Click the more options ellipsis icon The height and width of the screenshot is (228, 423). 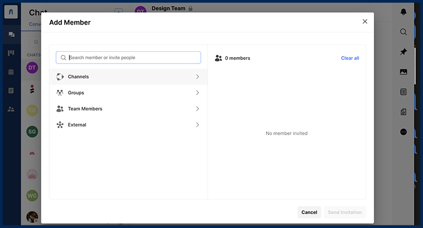(403, 132)
